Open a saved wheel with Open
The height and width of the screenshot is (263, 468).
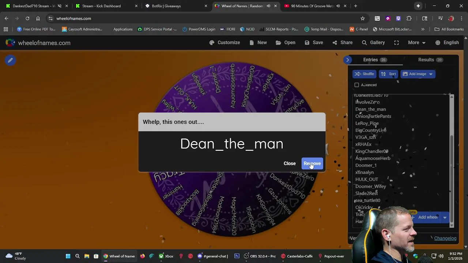point(286,43)
